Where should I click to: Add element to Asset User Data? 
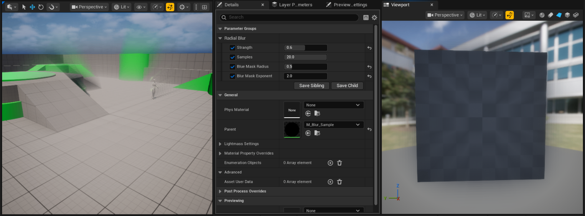tap(330, 182)
